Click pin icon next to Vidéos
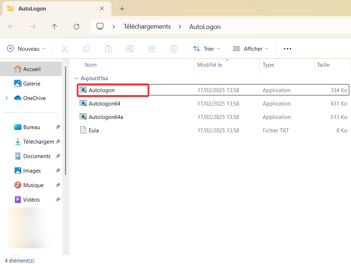The image size is (351, 264). tap(58, 200)
